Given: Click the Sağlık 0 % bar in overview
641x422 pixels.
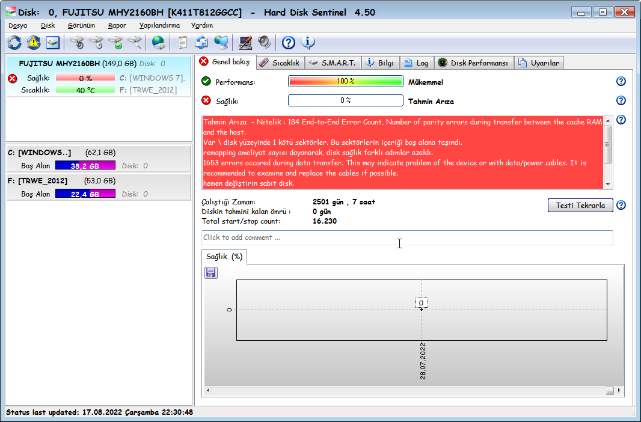Looking at the screenshot, I should click(x=345, y=100).
